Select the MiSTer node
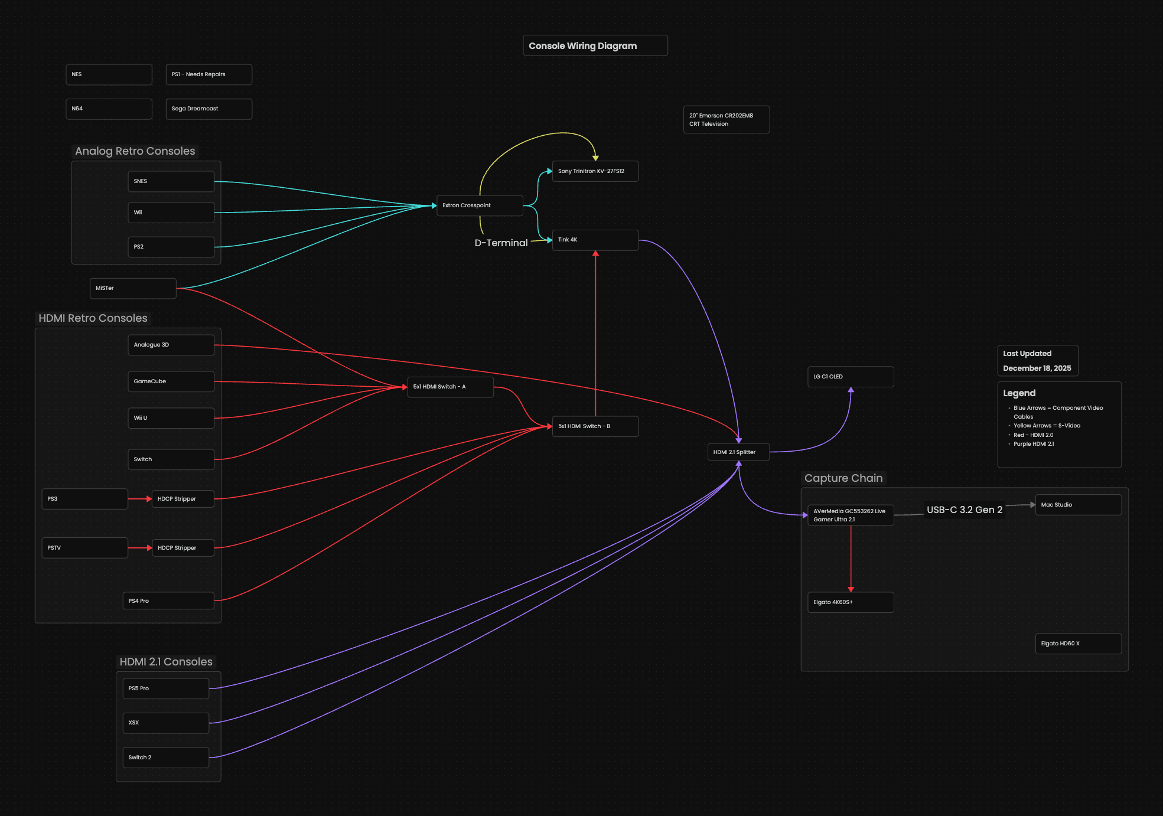This screenshot has height=816, width=1163. point(132,288)
